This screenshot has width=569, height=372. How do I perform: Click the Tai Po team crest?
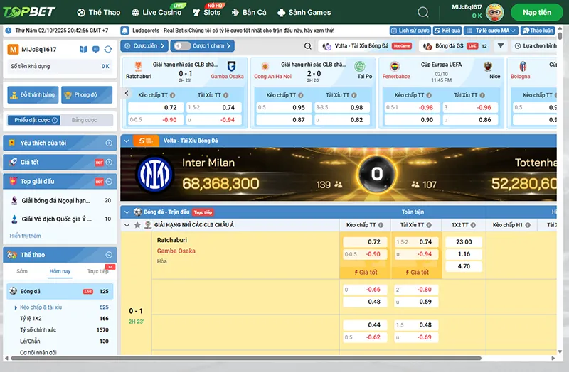(x=360, y=66)
